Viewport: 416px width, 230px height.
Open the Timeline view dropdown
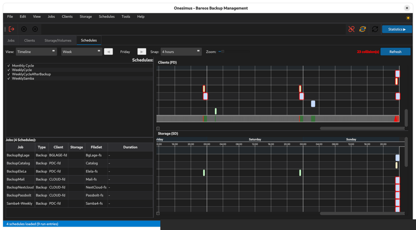click(36, 52)
